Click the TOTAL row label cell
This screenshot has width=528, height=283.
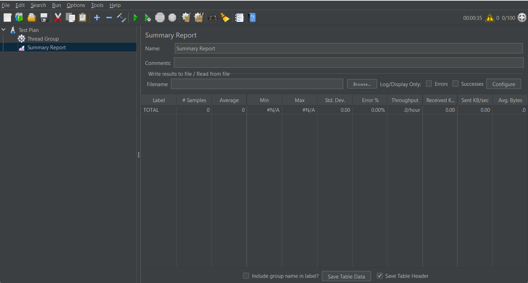(x=159, y=110)
